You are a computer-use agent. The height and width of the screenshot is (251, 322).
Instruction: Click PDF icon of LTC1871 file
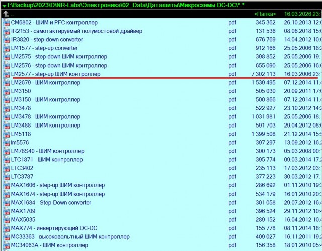point(7,160)
